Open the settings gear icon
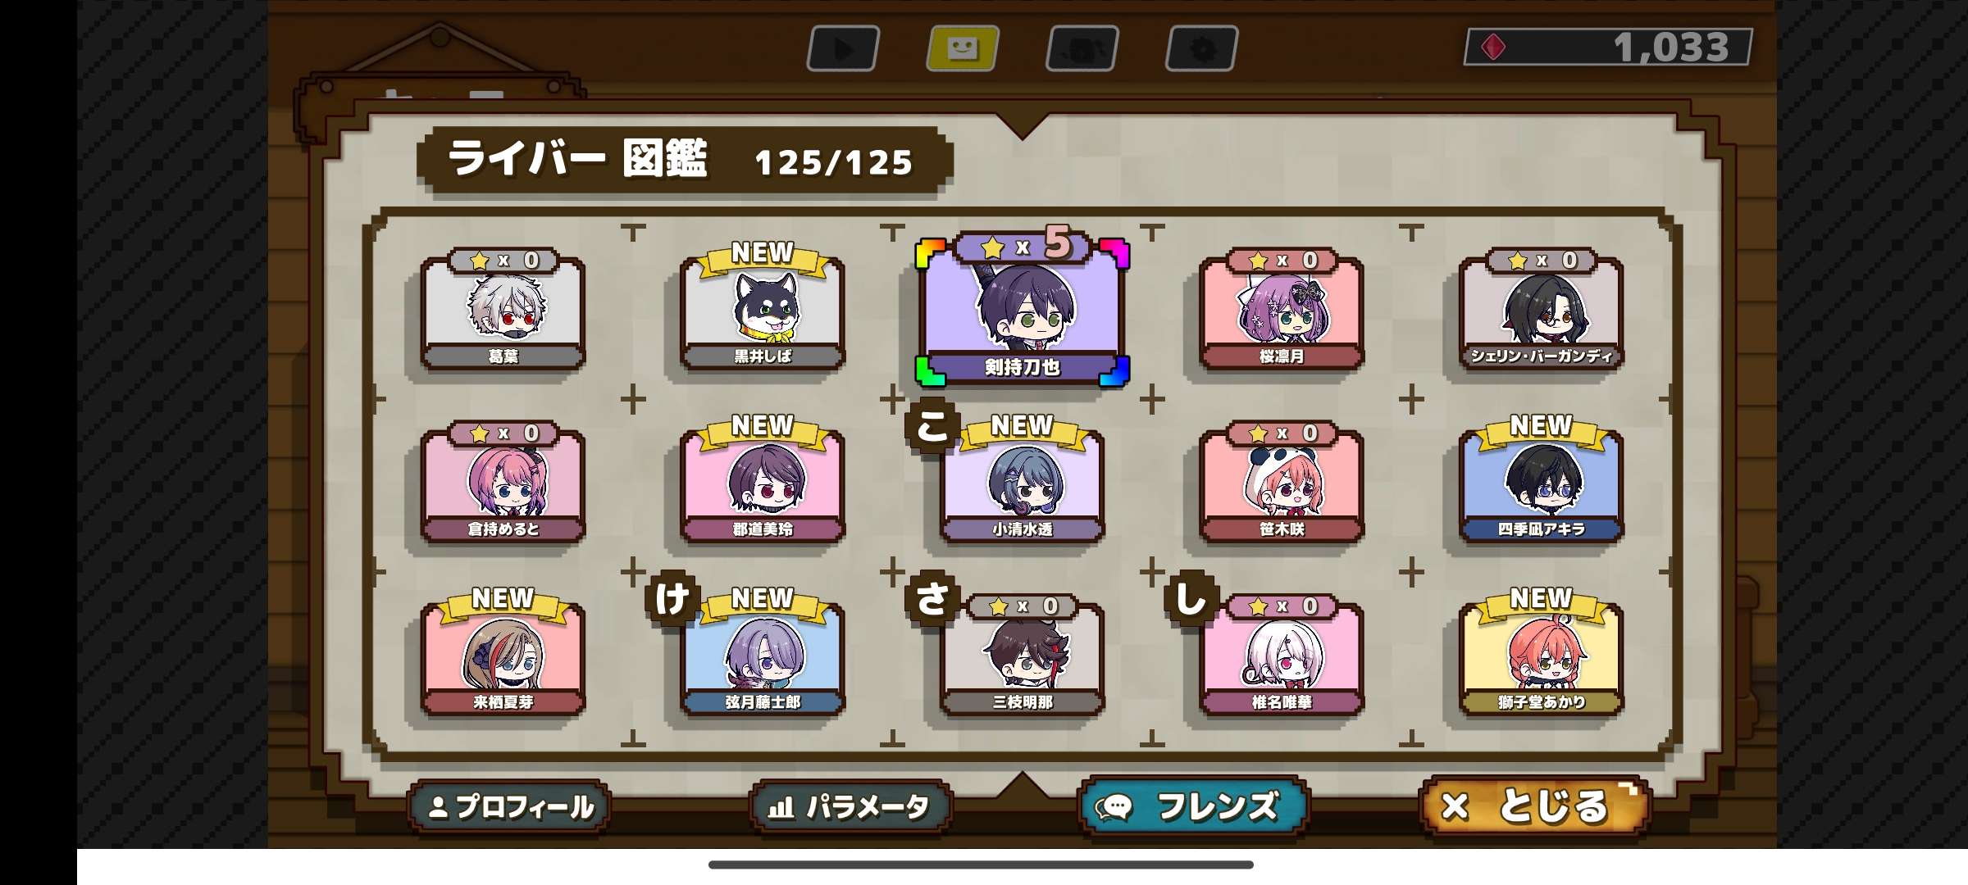This screenshot has height=885, width=1968. tap(1202, 49)
